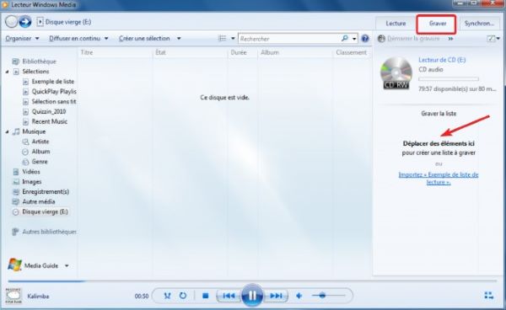The image size is (506, 310).
Task: Click the CD RW disc icon
Action: [396, 73]
